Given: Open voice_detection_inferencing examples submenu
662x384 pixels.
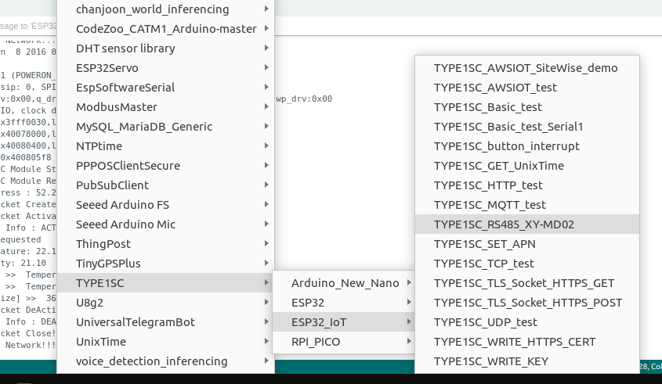Looking at the screenshot, I should (x=165, y=361).
